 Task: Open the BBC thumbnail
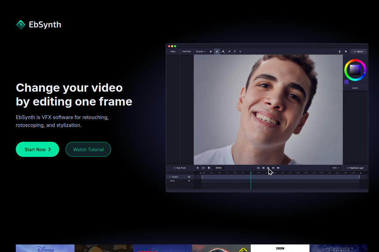(x=280, y=248)
